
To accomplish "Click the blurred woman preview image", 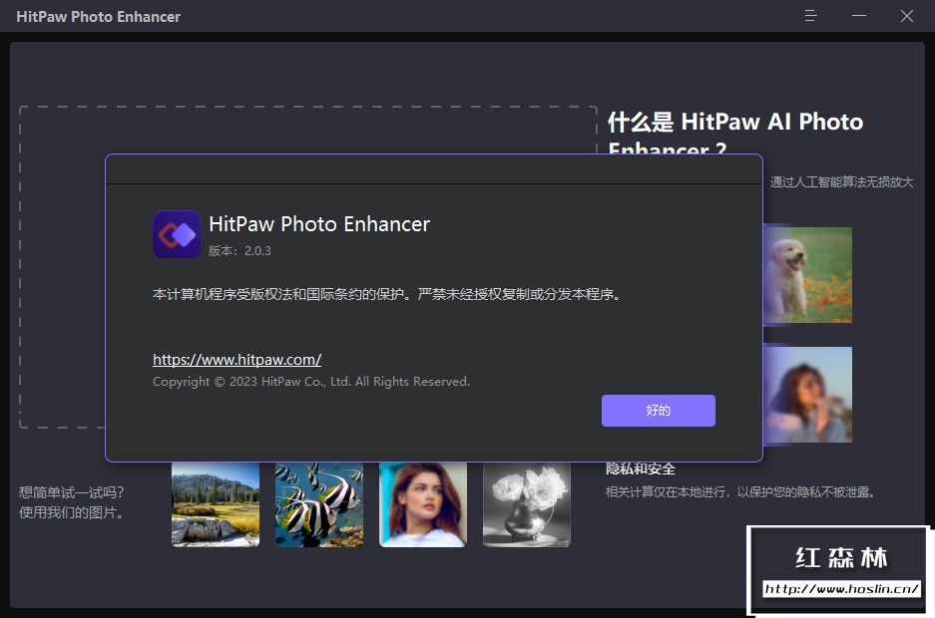I will [808, 395].
